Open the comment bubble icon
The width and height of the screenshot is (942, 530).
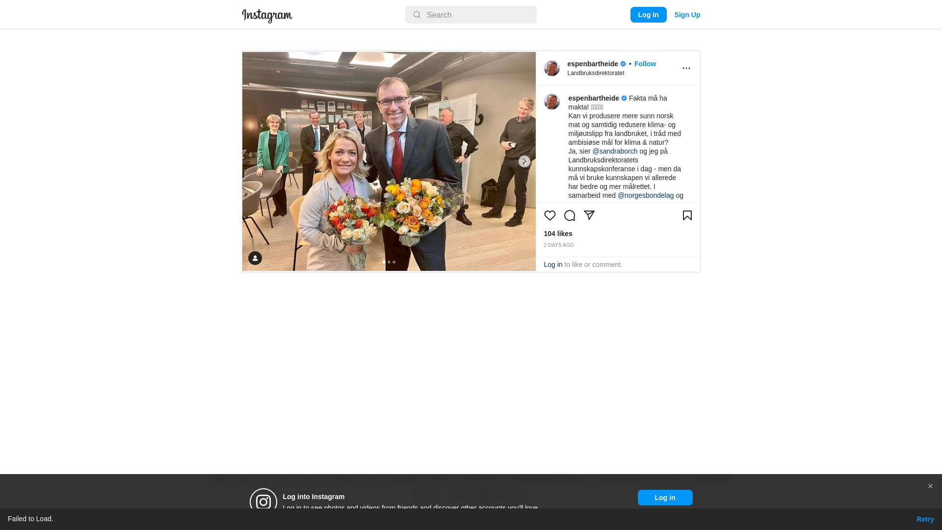569,215
